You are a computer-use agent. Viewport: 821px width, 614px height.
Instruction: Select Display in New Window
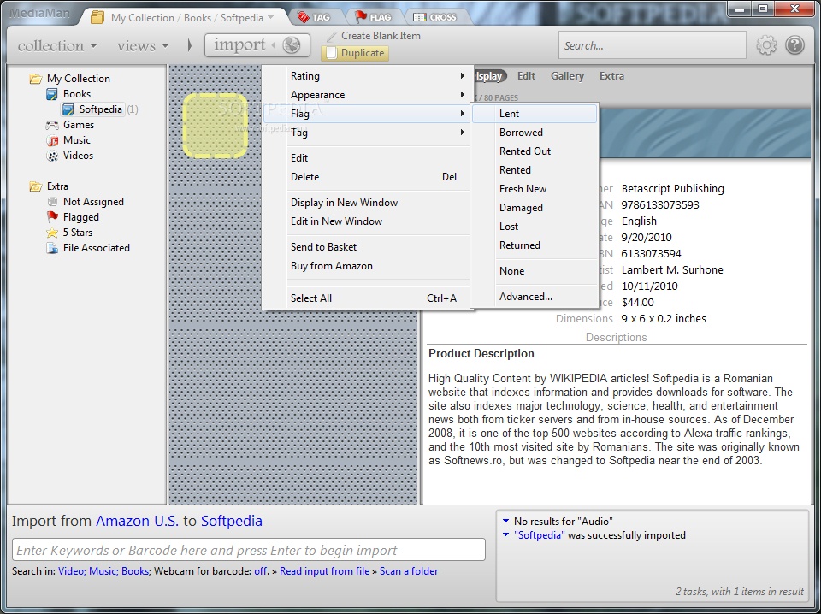click(x=368, y=203)
